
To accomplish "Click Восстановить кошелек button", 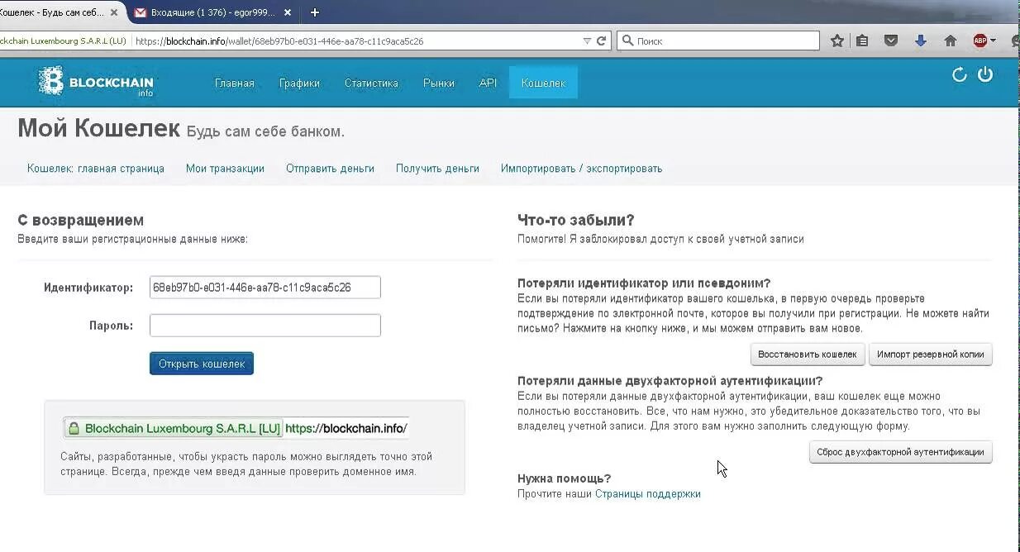I will [x=808, y=355].
